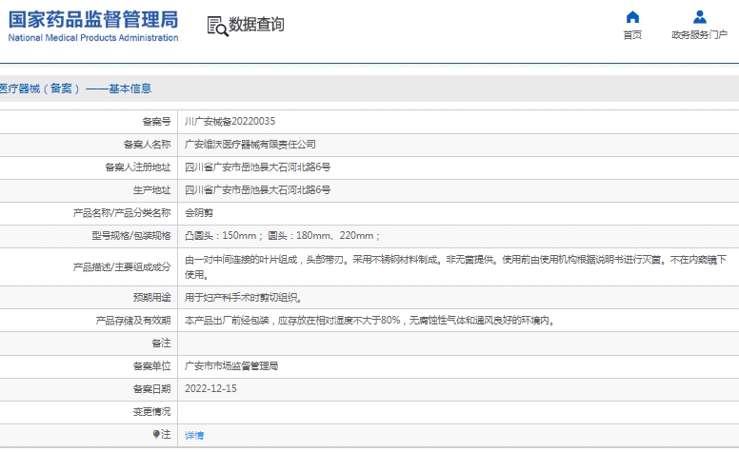Image resolution: width=739 pixels, height=452 pixels.
Task: Open the 详情 details link
Action: pos(194,436)
